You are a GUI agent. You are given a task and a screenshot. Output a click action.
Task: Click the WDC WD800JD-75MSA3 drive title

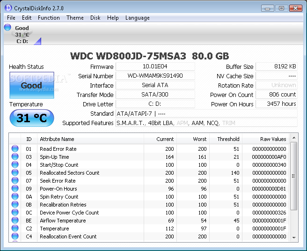pos(149,56)
